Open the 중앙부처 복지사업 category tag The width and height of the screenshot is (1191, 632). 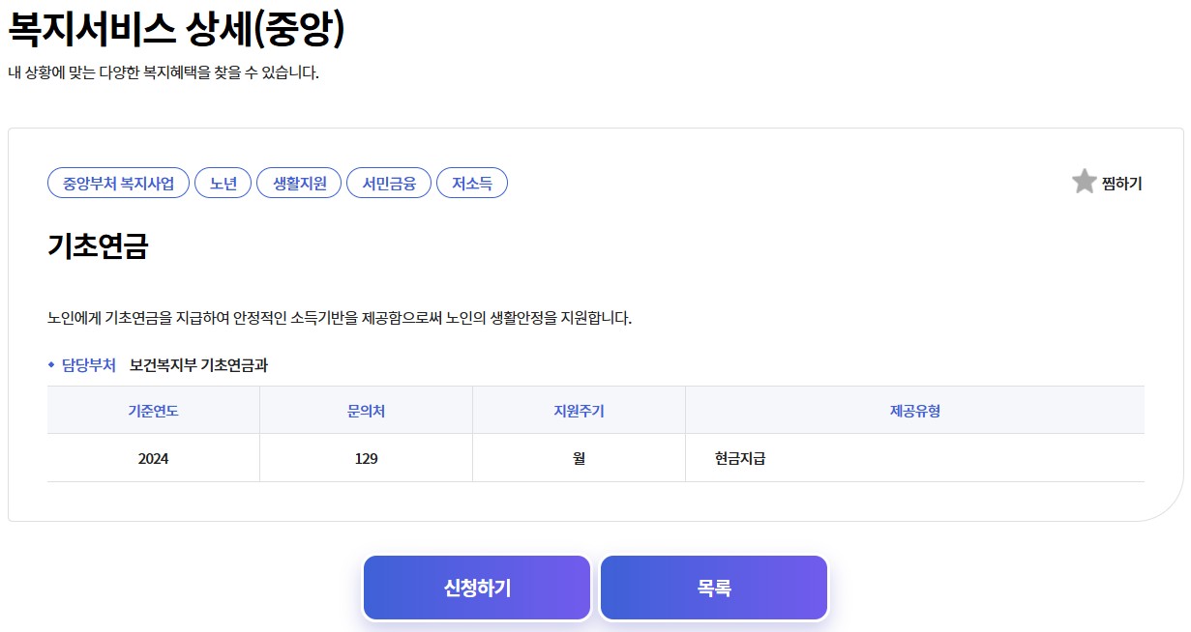click(118, 183)
